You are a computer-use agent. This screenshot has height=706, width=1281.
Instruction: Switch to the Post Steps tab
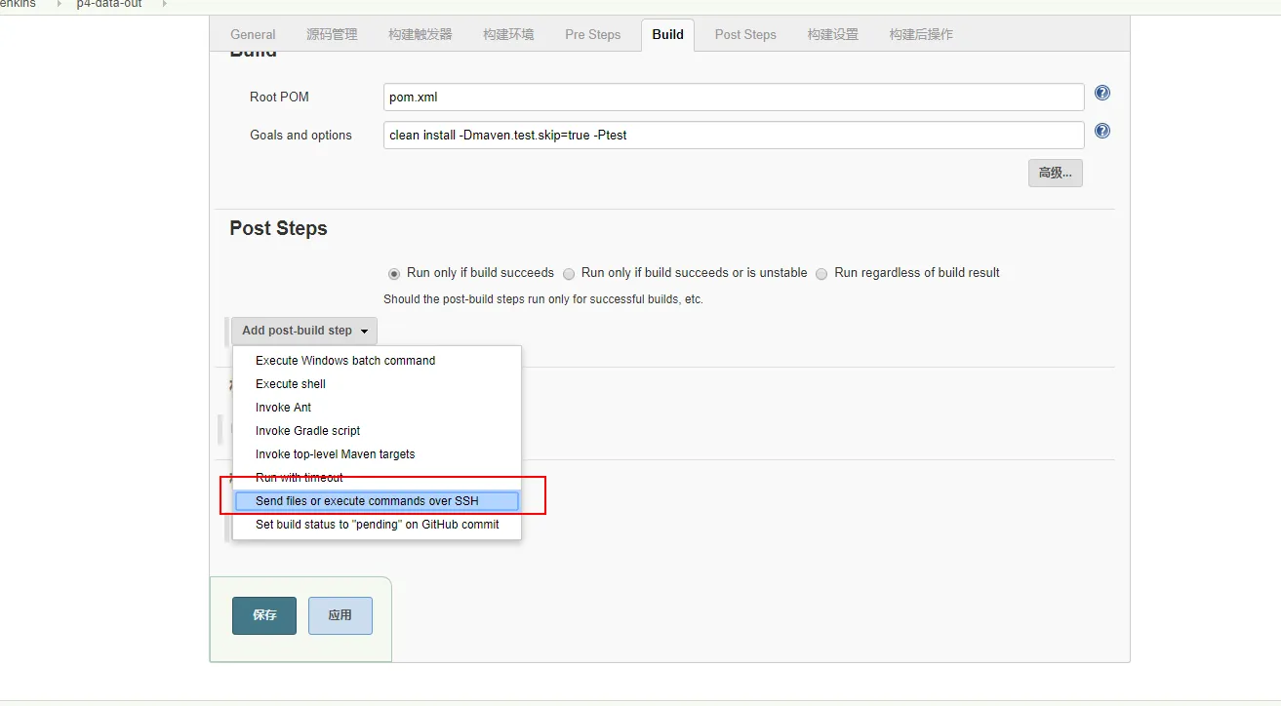(745, 34)
